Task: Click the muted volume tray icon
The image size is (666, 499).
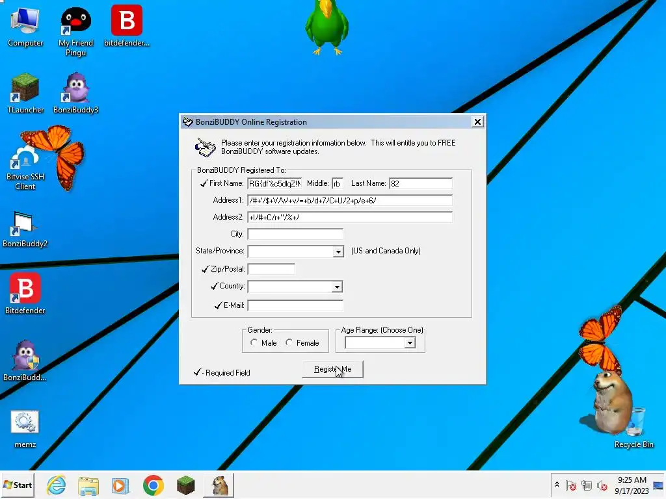Action: click(x=602, y=485)
